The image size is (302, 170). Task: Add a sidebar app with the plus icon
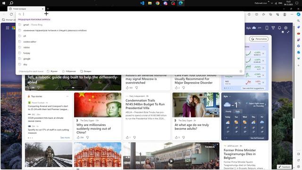click(299, 65)
